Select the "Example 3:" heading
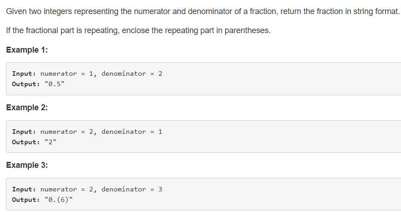The height and width of the screenshot is (215, 401). click(27, 165)
